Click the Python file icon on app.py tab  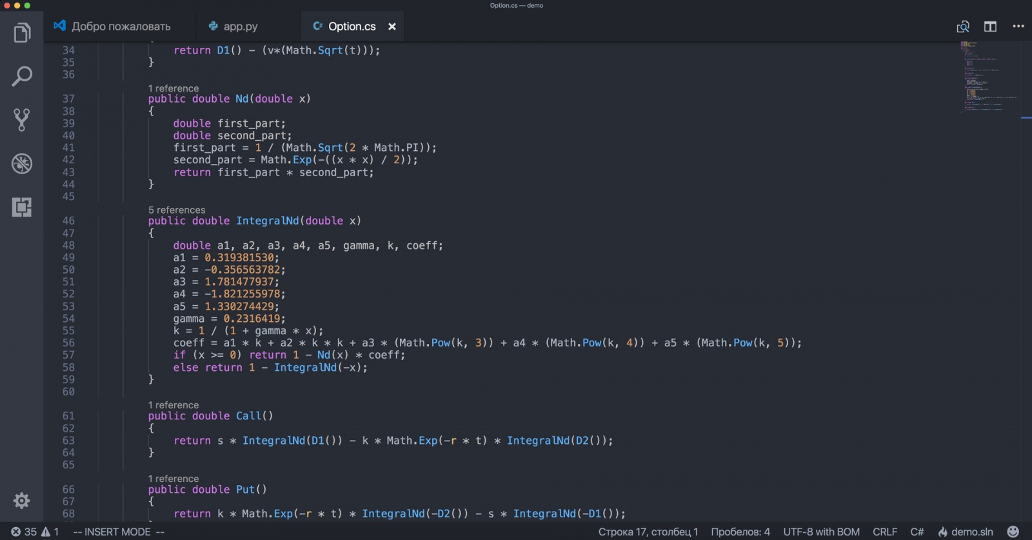click(213, 26)
